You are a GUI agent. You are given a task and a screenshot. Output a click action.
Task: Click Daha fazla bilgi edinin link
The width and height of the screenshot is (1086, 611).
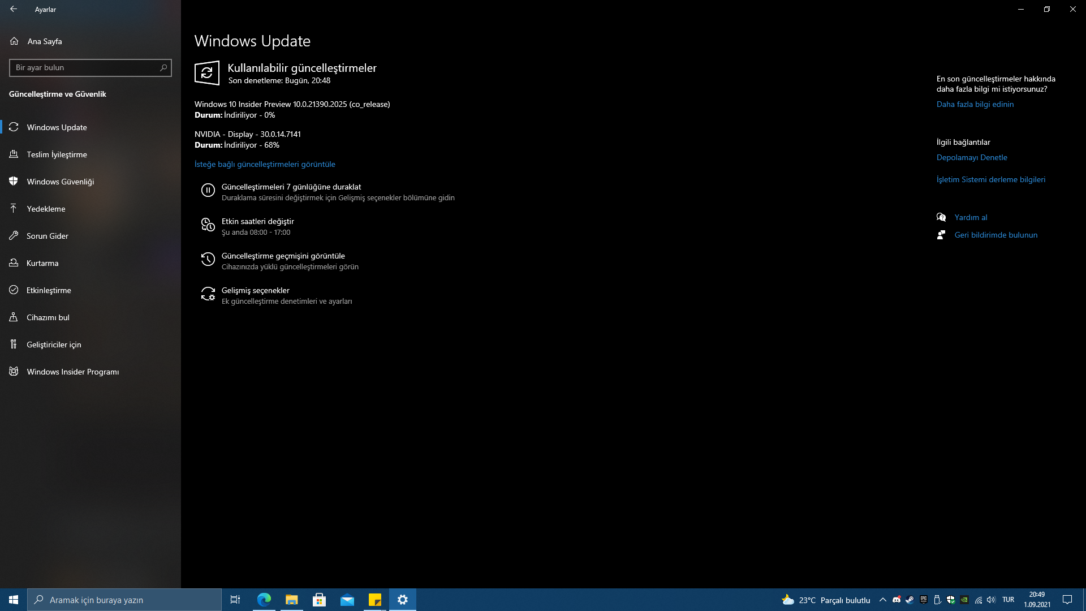point(975,104)
